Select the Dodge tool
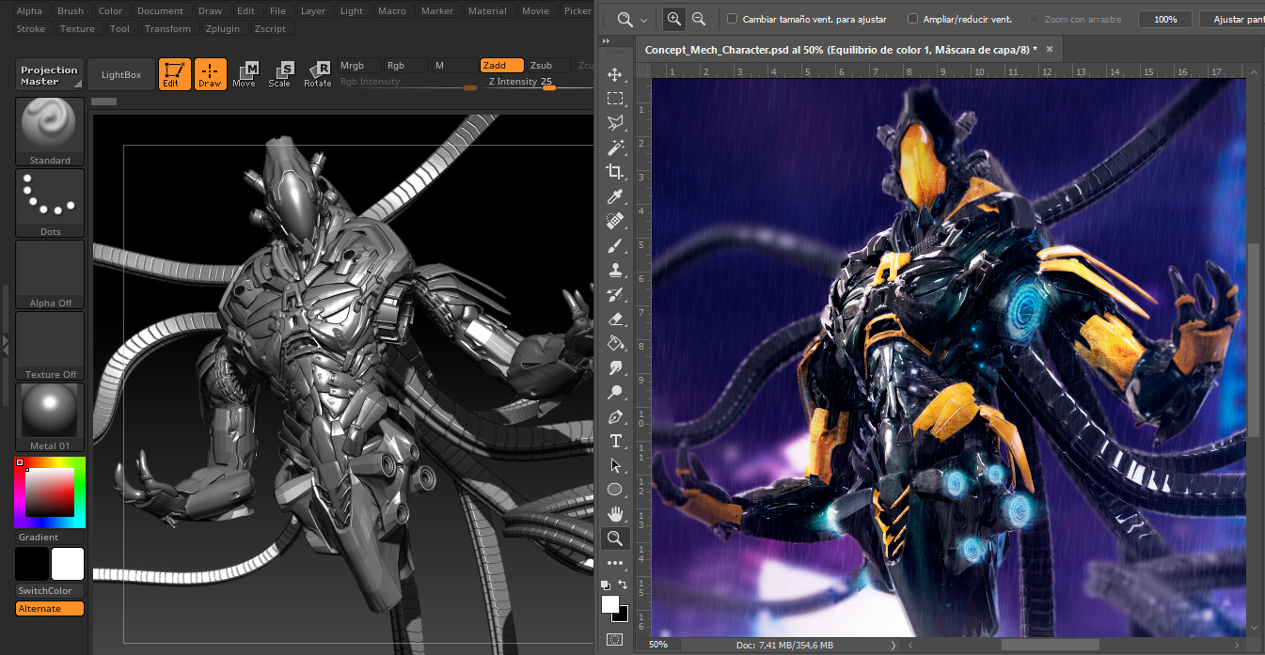Viewport: 1265px width, 655px height. [x=615, y=392]
